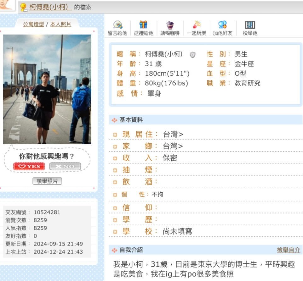Viewport: 303px width, 281px height.
Task: Click the 送禮給他 gift icon
Action: point(143,25)
